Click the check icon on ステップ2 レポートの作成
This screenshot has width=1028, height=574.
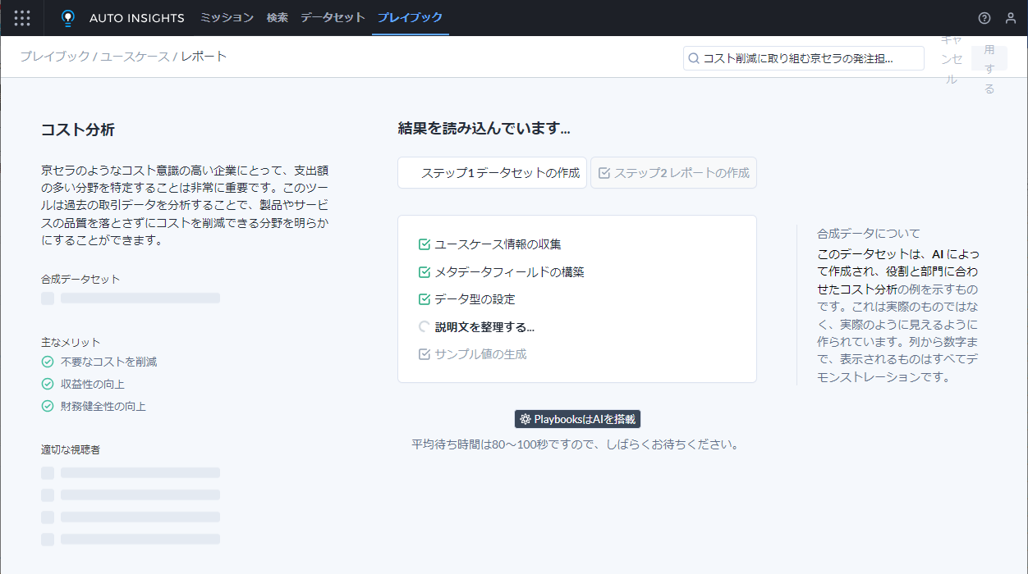(604, 173)
